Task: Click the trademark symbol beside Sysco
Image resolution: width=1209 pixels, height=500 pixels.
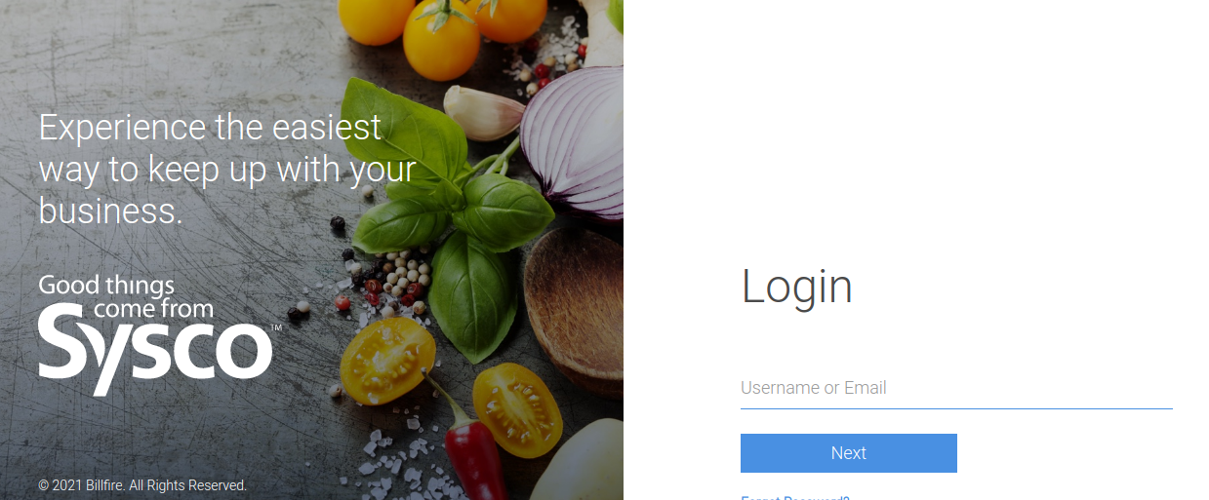Action: (x=276, y=328)
